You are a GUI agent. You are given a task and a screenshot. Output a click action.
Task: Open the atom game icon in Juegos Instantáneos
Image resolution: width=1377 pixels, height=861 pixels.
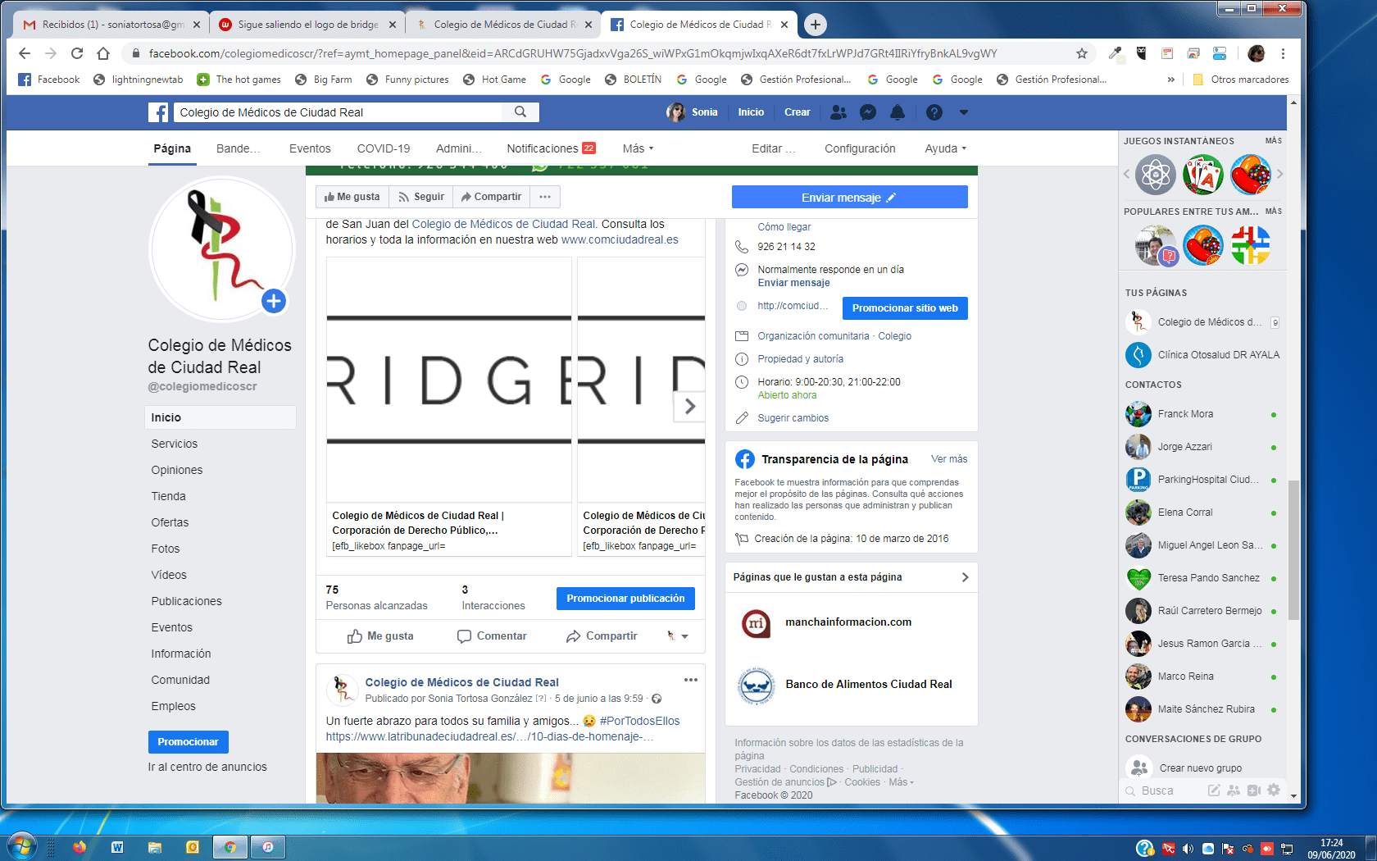tap(1156, 175)
